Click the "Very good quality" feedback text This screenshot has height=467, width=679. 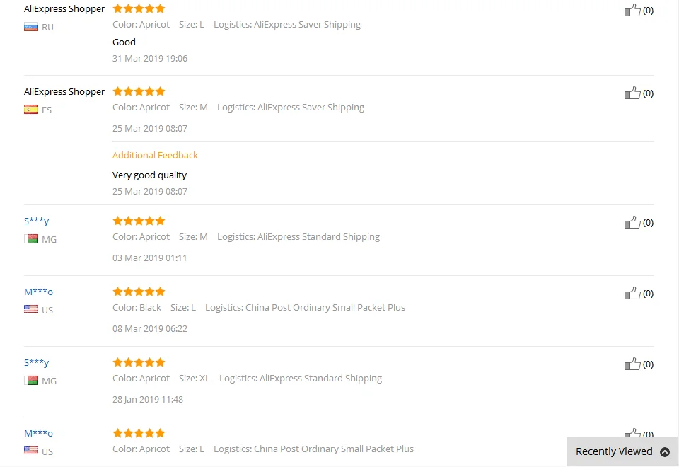click(149, 175)
